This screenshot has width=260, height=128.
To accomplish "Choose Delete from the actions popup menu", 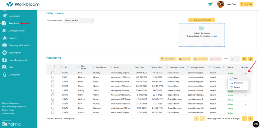I will (238, 87).
